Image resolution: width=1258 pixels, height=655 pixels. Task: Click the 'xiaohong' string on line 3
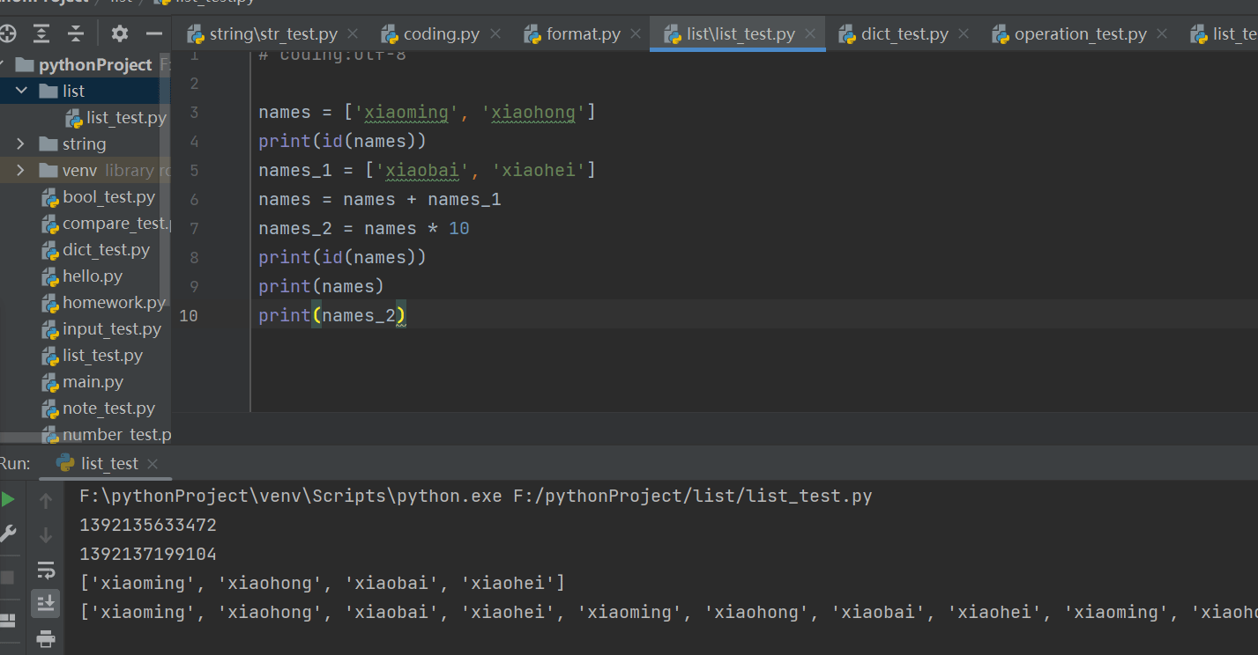tap(533, 112)
